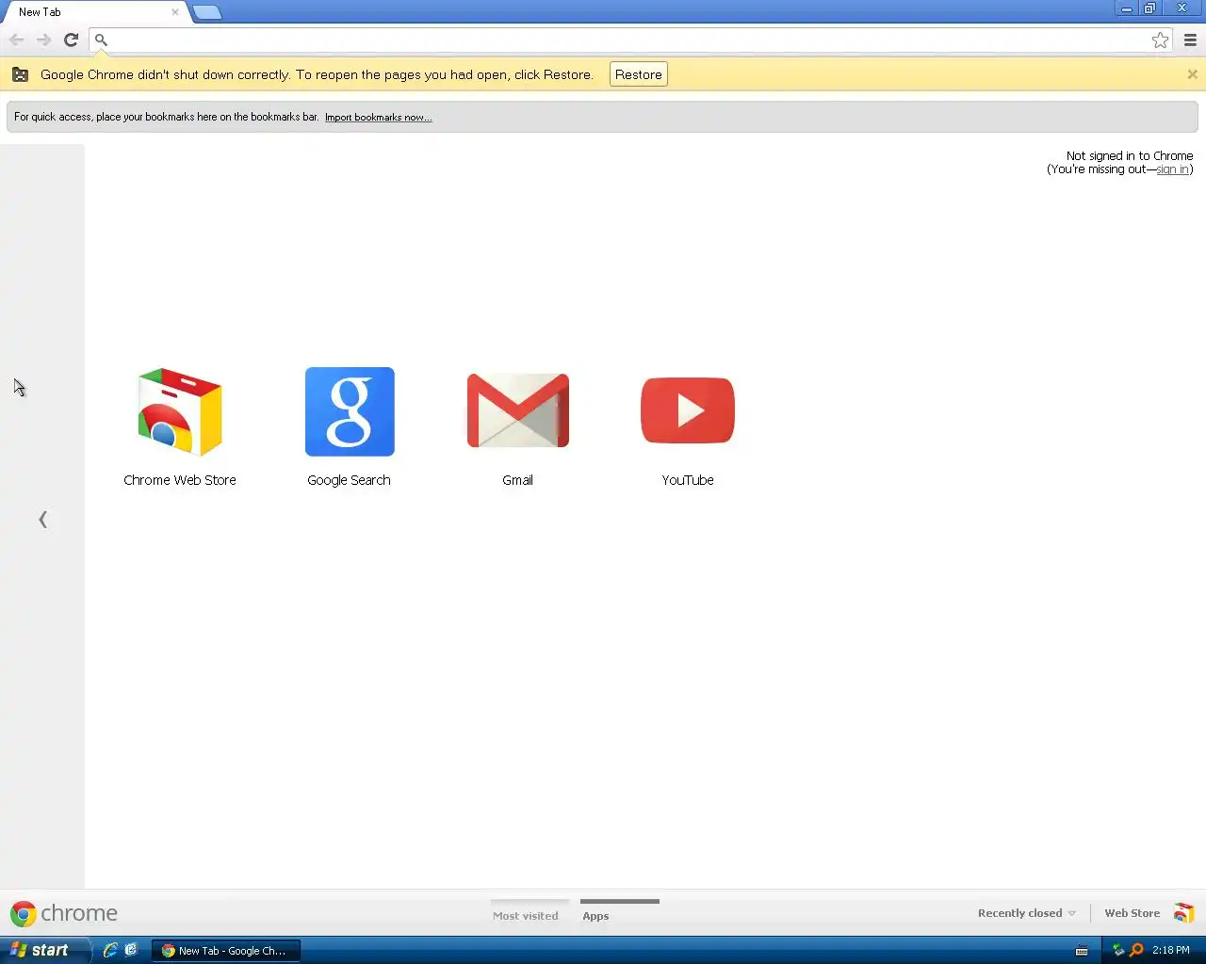The height and width of the screenshot is (964, 1206).
Task: Click the keyboard icon in the taskbar
Action: 1082,951
